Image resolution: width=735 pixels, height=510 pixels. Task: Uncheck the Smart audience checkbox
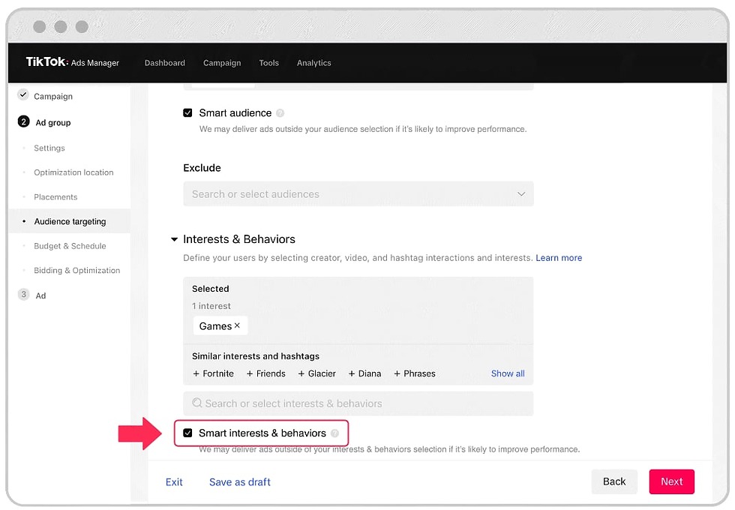click(187, 113)
